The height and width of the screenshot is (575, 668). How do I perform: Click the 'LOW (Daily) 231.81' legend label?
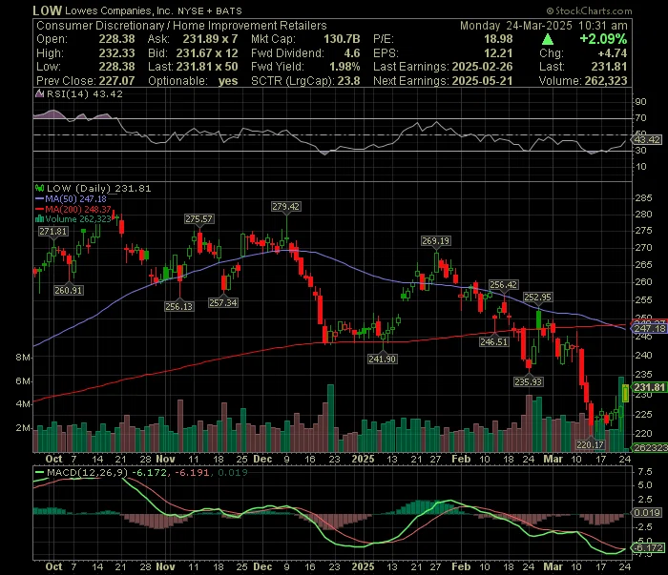(x=99, y=189)
